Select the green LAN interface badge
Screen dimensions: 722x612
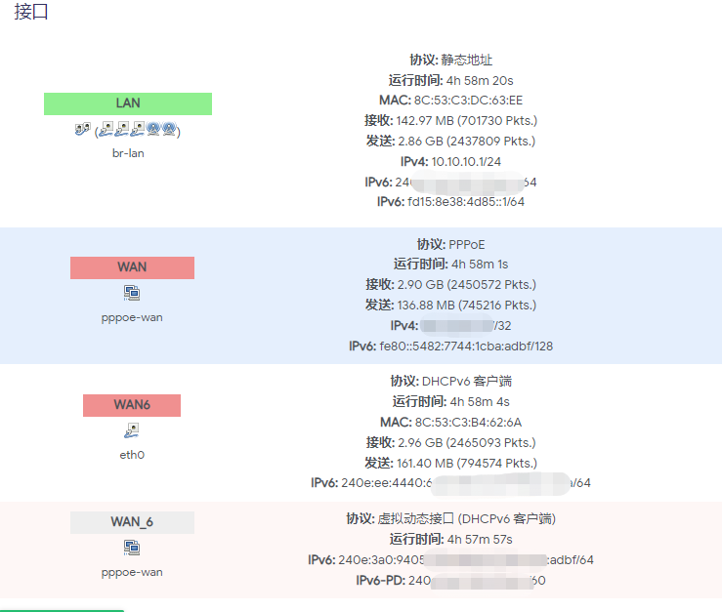pyautogui.click(x=128, y=103)
